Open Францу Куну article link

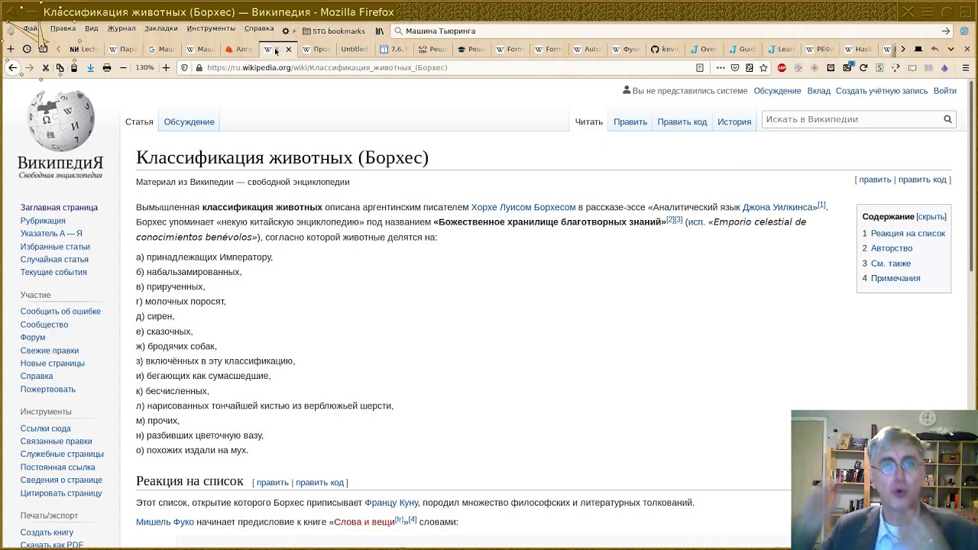391,503
